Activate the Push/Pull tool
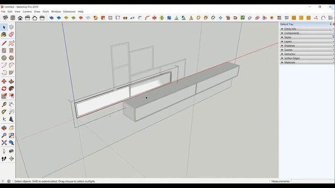335x188 pixels. click(12, 81)
